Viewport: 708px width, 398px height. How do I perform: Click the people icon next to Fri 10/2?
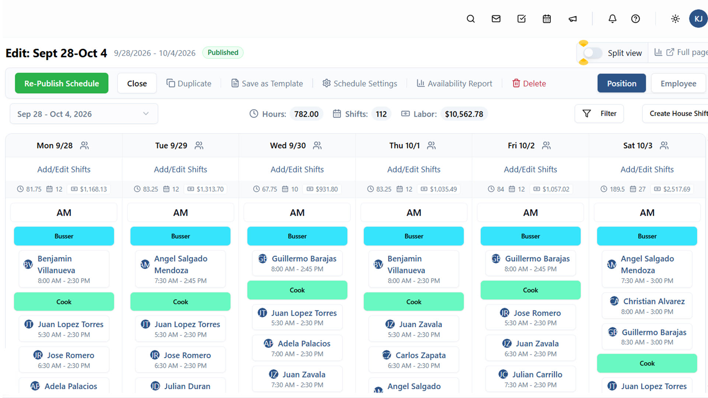[546, 146]
